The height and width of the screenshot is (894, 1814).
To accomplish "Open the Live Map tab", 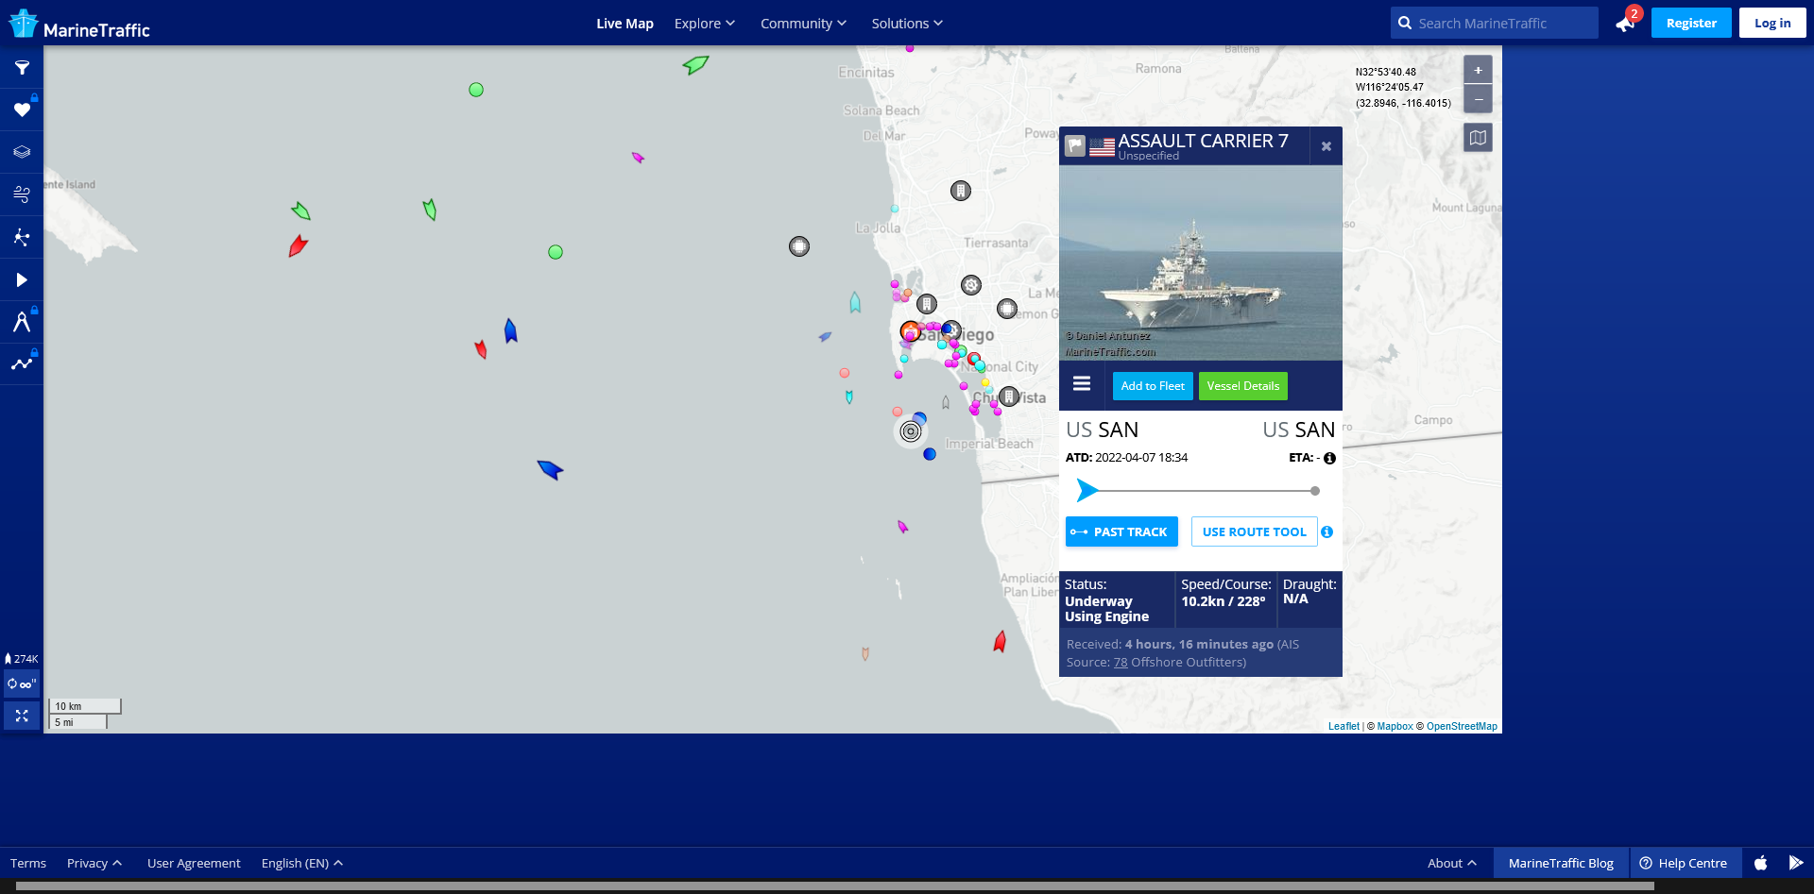I will [625, 24].
